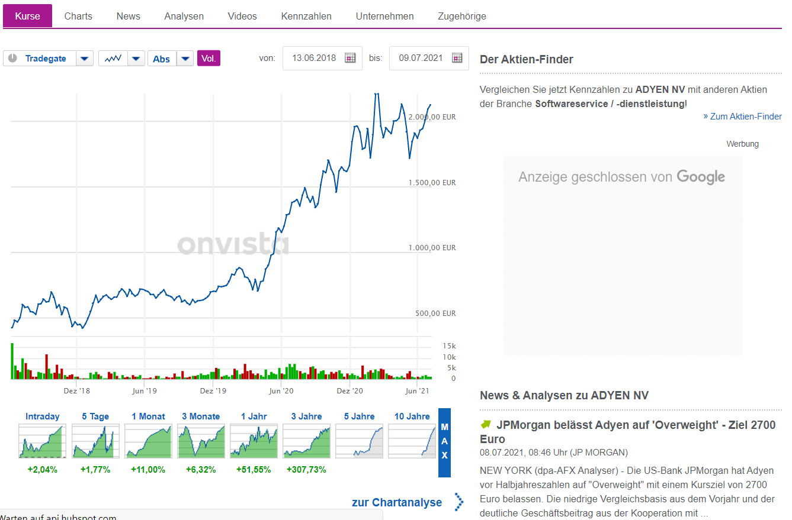Toggle the Vol. volume display button
The width and height of the screenshot is (792, 520).
coord(209,58)
